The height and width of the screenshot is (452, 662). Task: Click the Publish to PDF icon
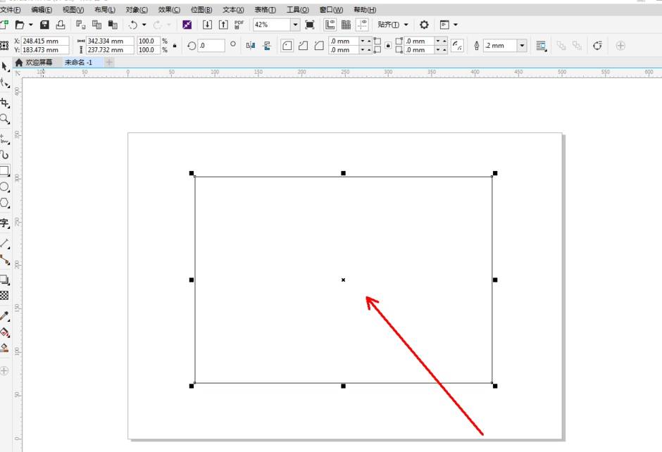click(239, 25)
